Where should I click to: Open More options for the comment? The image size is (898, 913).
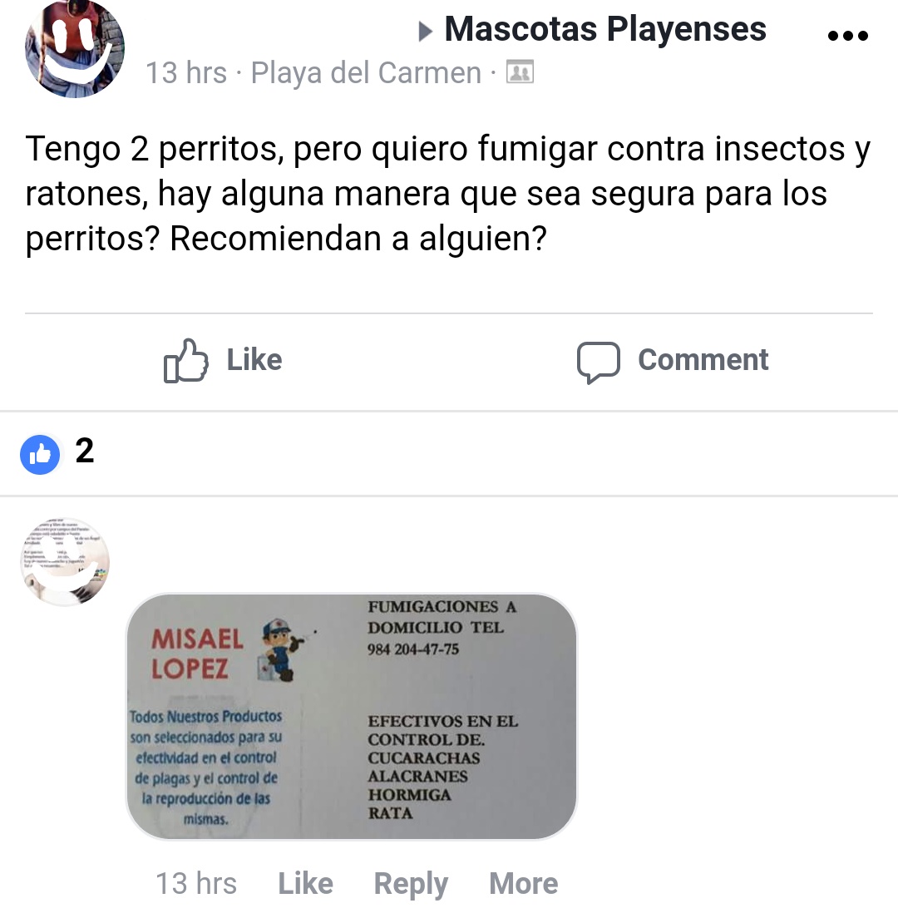(524, 883)
